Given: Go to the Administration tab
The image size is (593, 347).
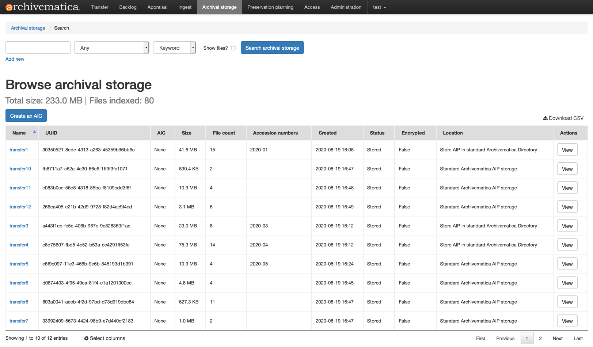Looking at the screenshot, I should coord(346,7).
